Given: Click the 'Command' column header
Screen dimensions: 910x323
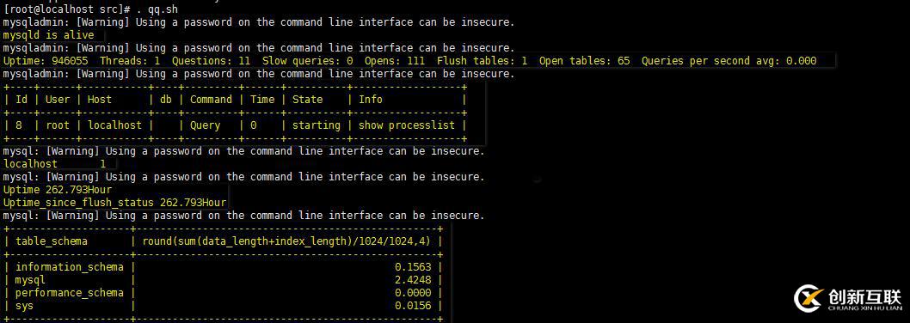Looking at the screenshot, I should 212,99.
